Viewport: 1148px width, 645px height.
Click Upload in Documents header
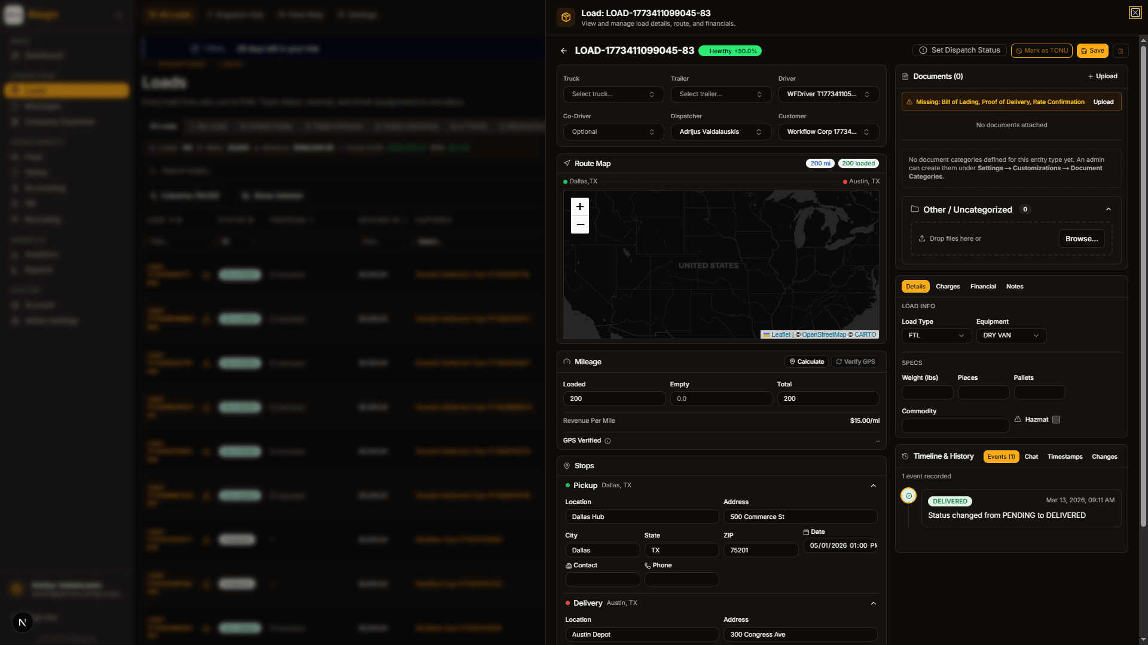click(x=1103, y=76)
